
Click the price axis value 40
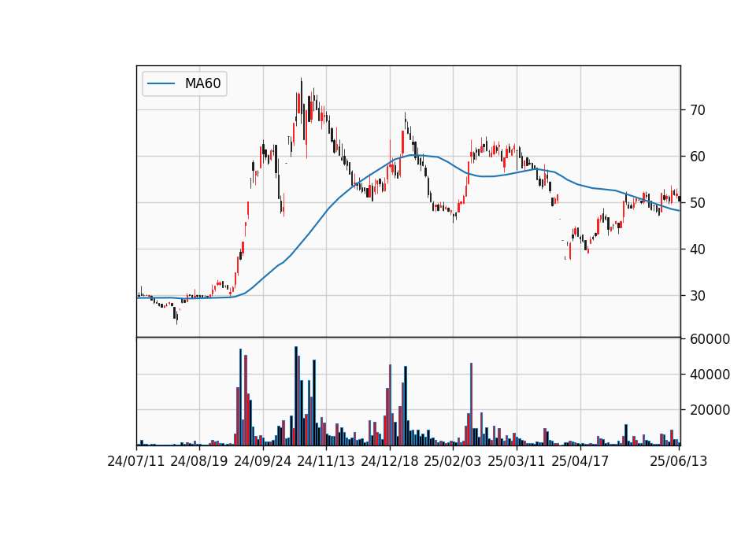coord(698,249)
